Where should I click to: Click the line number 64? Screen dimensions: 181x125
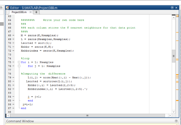[x=10, y=20]
